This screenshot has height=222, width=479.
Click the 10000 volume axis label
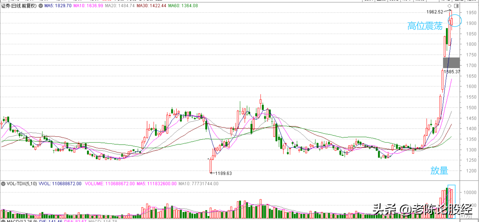(470, 193)
